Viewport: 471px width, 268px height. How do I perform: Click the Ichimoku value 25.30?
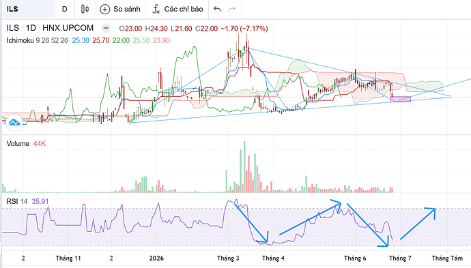[x=81, y=40]
